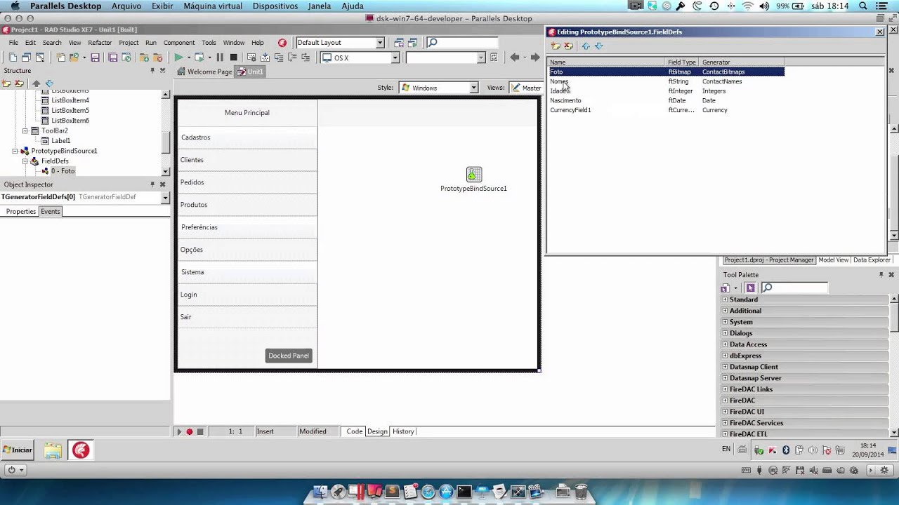Open the Default Layout dropdown
Viewport: 899px width, 505px height.
380,43
